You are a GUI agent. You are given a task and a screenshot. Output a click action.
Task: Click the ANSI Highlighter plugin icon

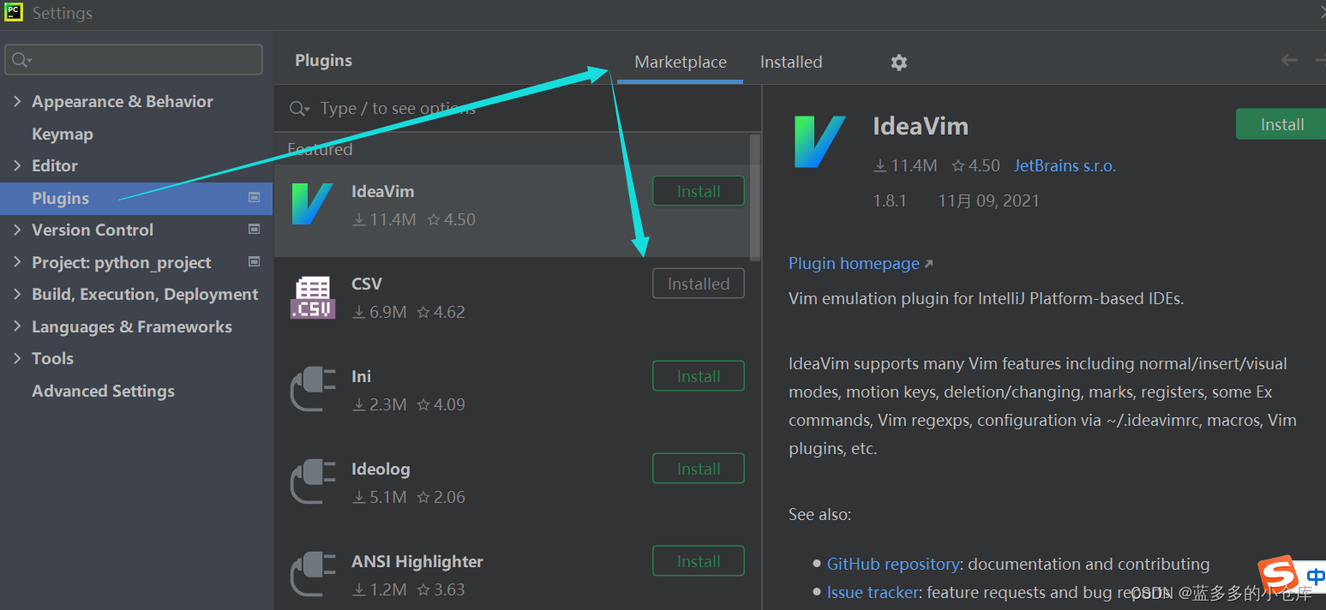(x=312, y=574)
